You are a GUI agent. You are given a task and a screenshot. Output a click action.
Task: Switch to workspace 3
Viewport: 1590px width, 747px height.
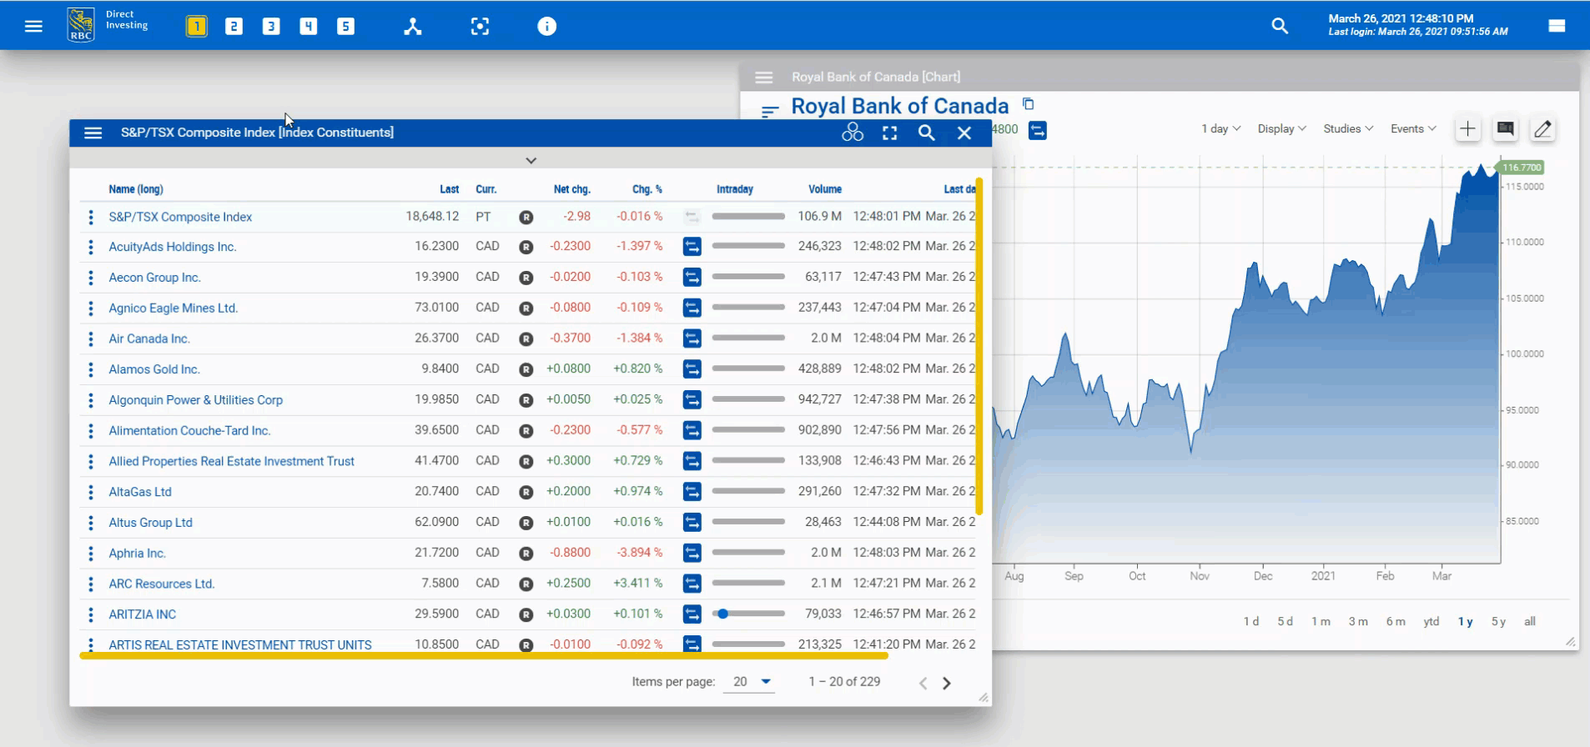[271, 27]
